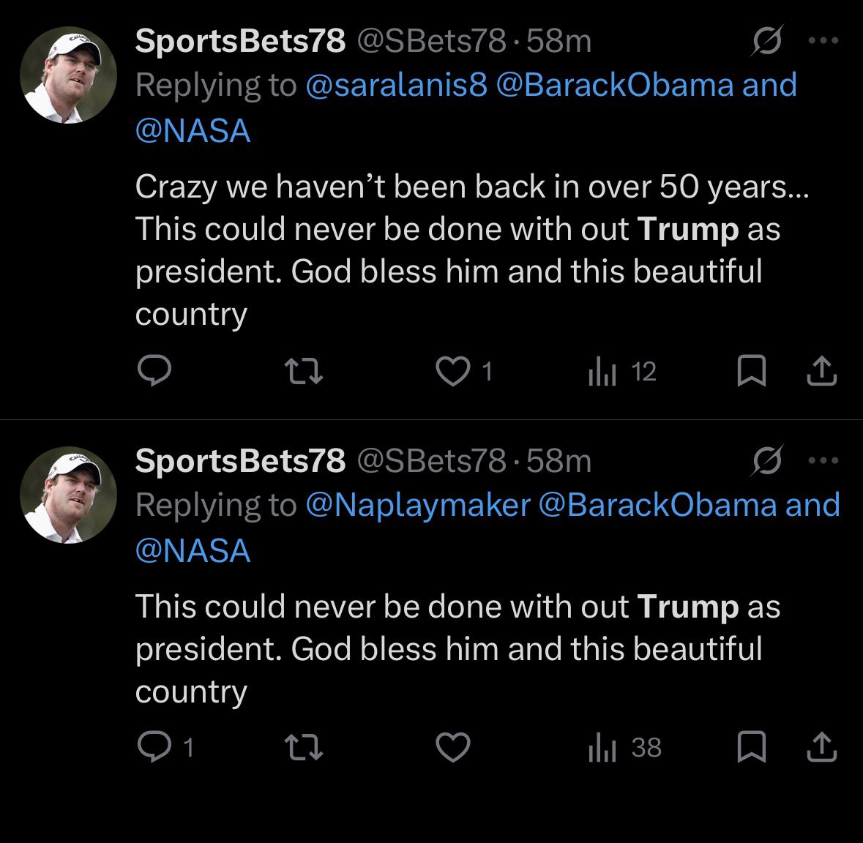This screenshot has width=863, height=843.
Task: Bookmark the second SportsBets78 tweet
Action: click(x=751, y=747)
